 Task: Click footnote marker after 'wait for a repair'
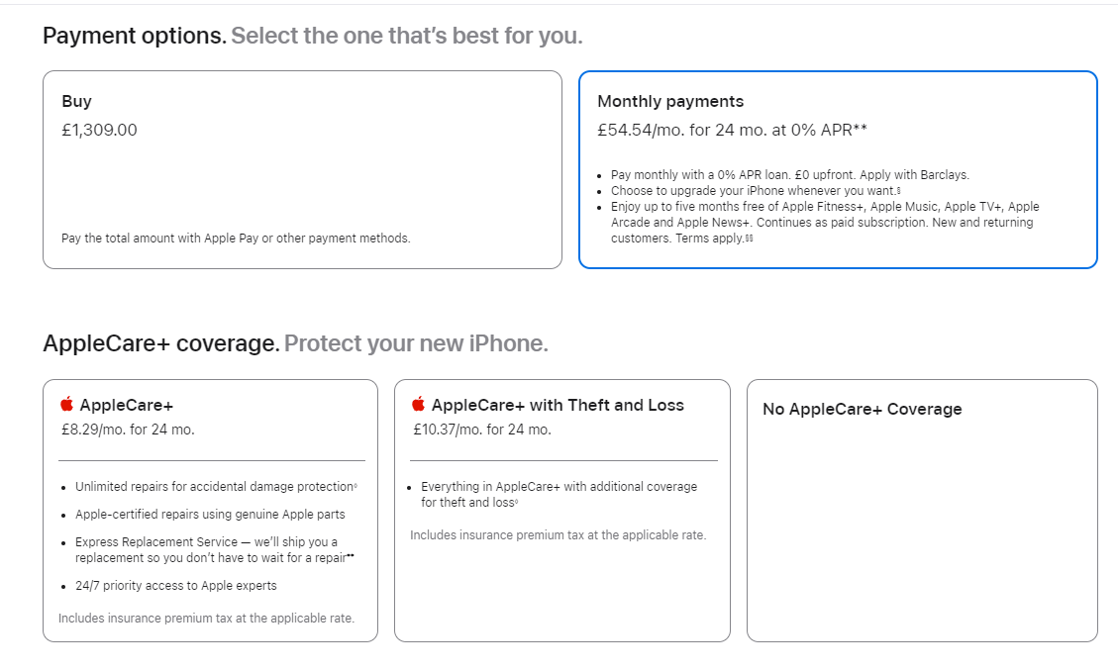(x=351, y=555)
